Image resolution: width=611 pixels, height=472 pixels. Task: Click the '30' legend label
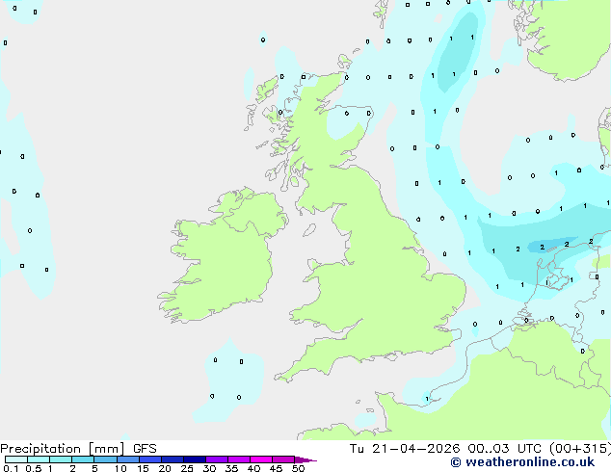click(209, 468)
